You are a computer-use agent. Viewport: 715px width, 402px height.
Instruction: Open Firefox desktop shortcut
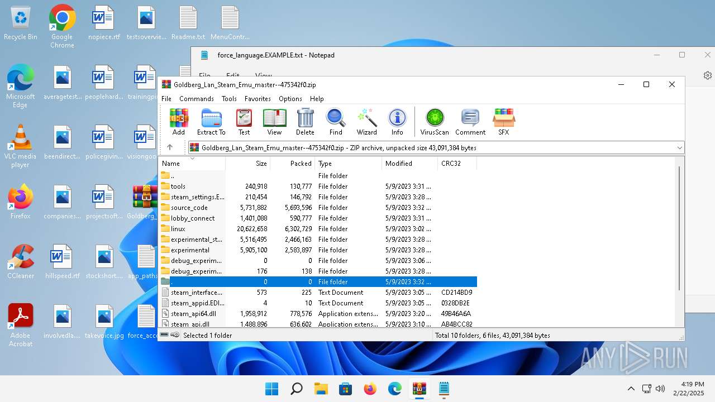[21, 202]
